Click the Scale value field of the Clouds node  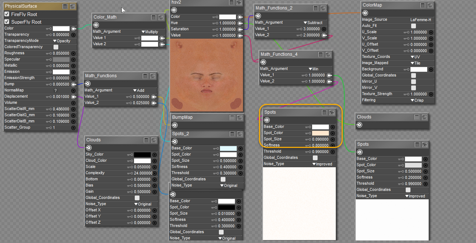[142, 167]
